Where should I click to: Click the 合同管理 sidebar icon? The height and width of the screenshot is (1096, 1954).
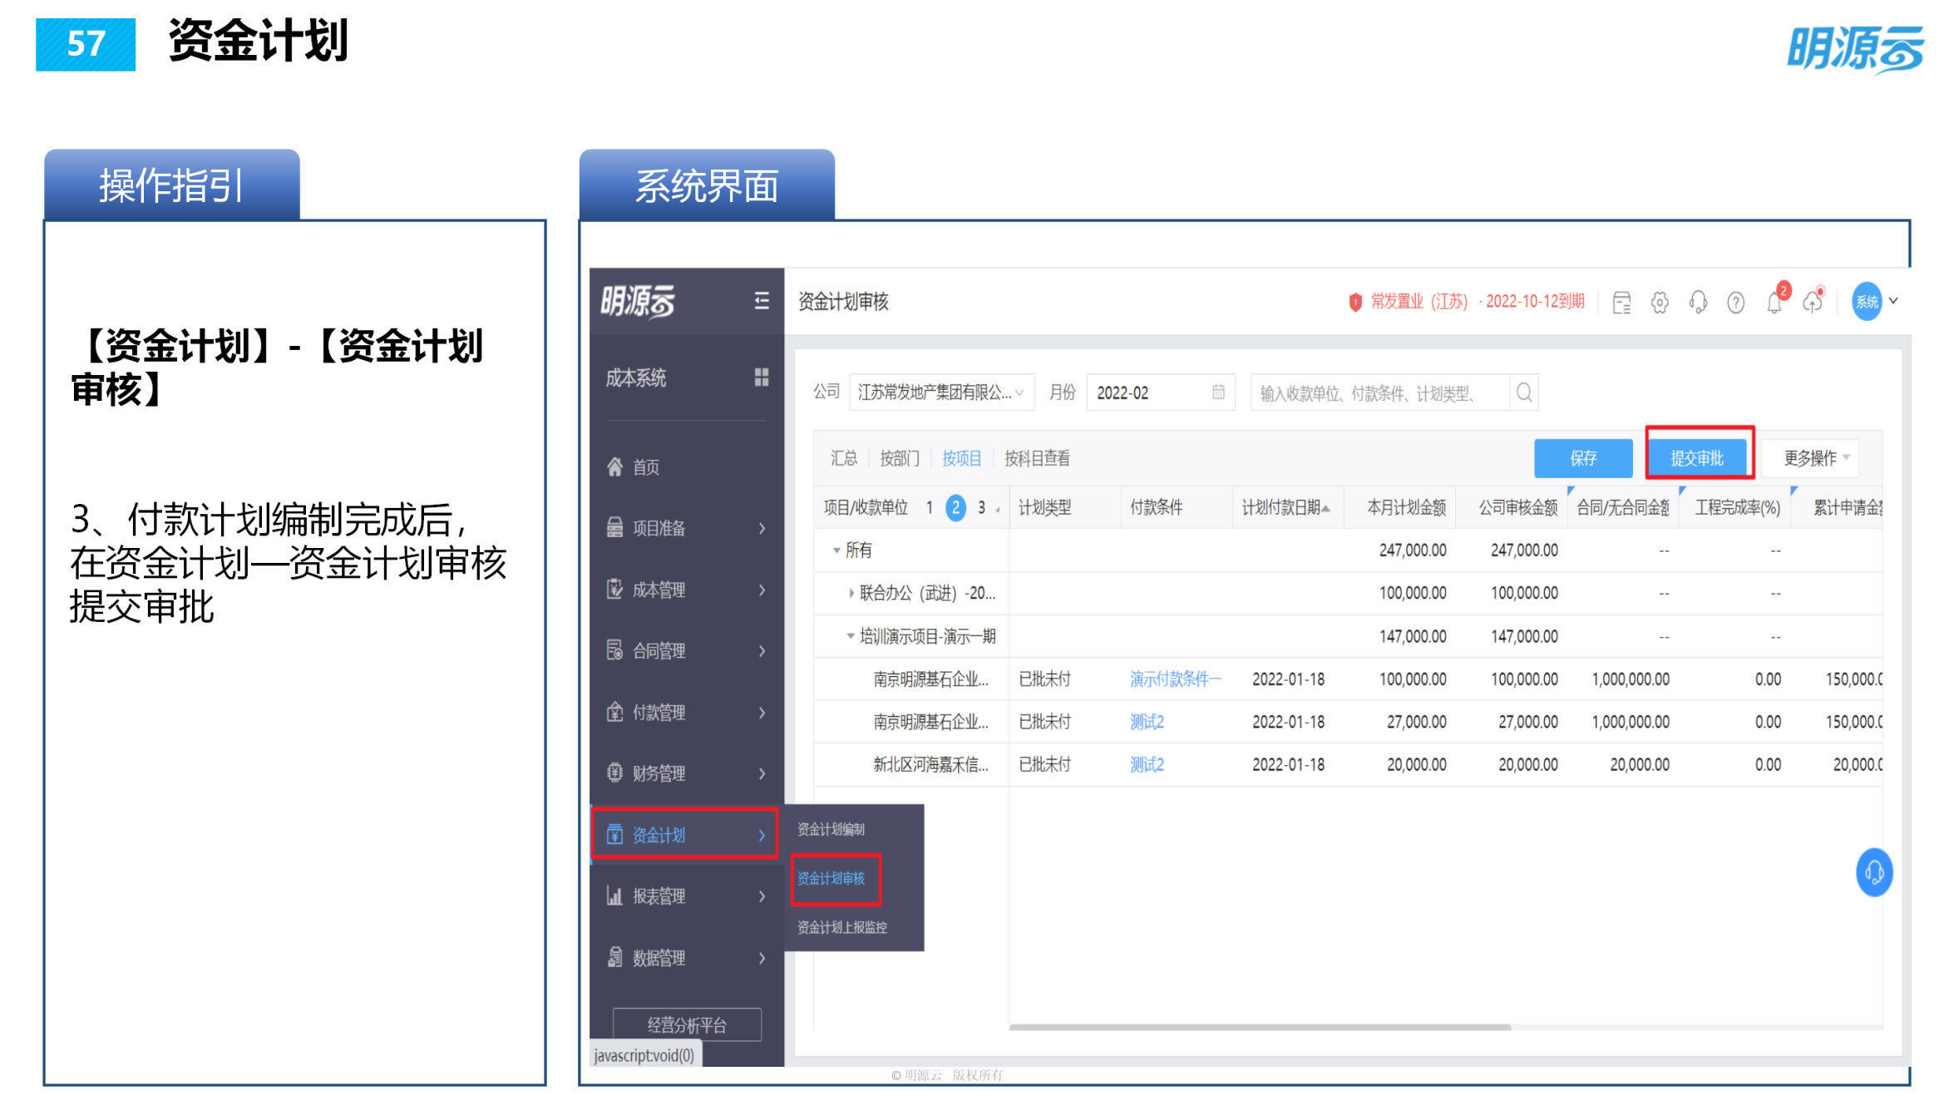coord(614,651)
